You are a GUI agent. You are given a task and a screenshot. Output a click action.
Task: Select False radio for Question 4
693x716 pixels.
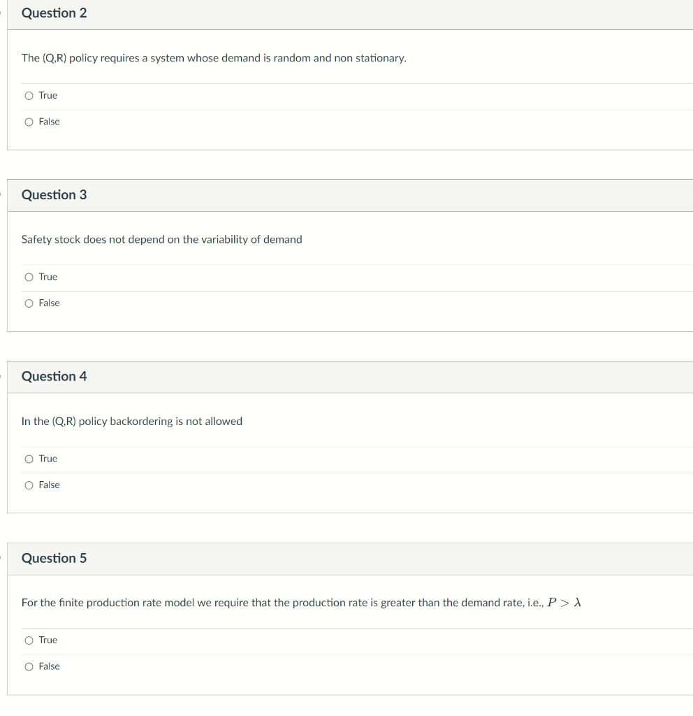(x=29, y=485)
